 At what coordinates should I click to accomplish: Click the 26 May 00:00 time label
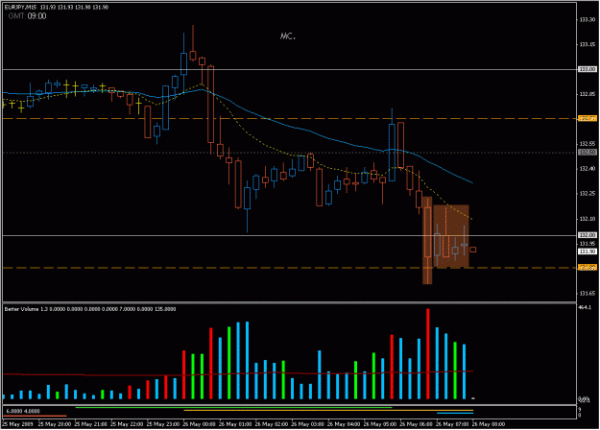tap(200, 424)
